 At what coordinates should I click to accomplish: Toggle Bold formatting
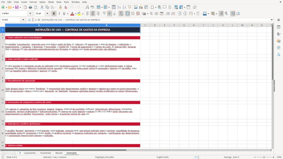pos(54,14)
